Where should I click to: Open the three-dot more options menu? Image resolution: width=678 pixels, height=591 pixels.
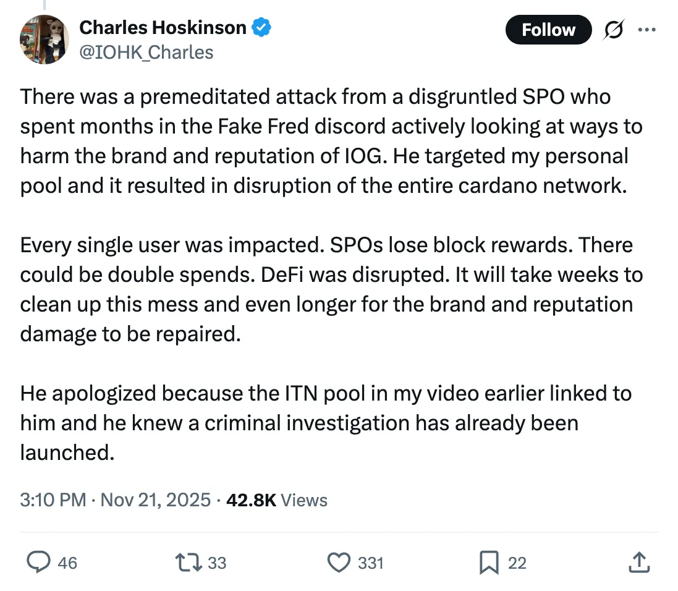pyautogui.click(x=647, y=30)
